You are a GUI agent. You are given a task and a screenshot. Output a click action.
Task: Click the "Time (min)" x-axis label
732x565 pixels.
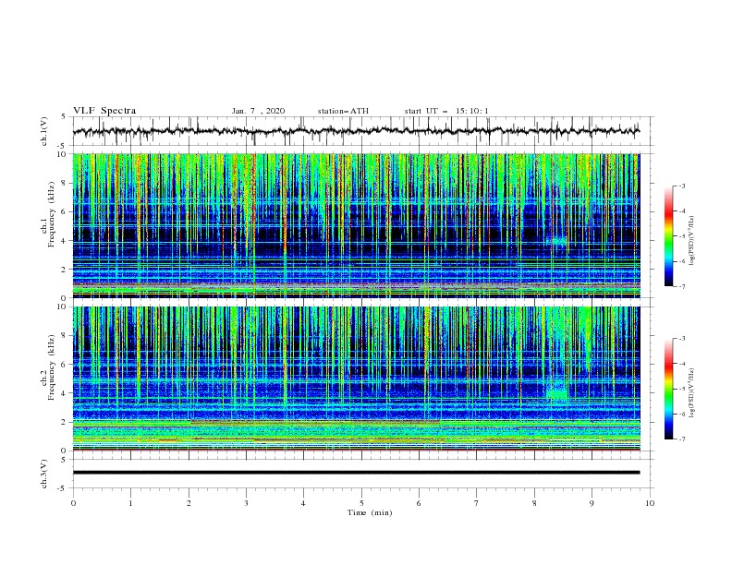tap(370, 512)
